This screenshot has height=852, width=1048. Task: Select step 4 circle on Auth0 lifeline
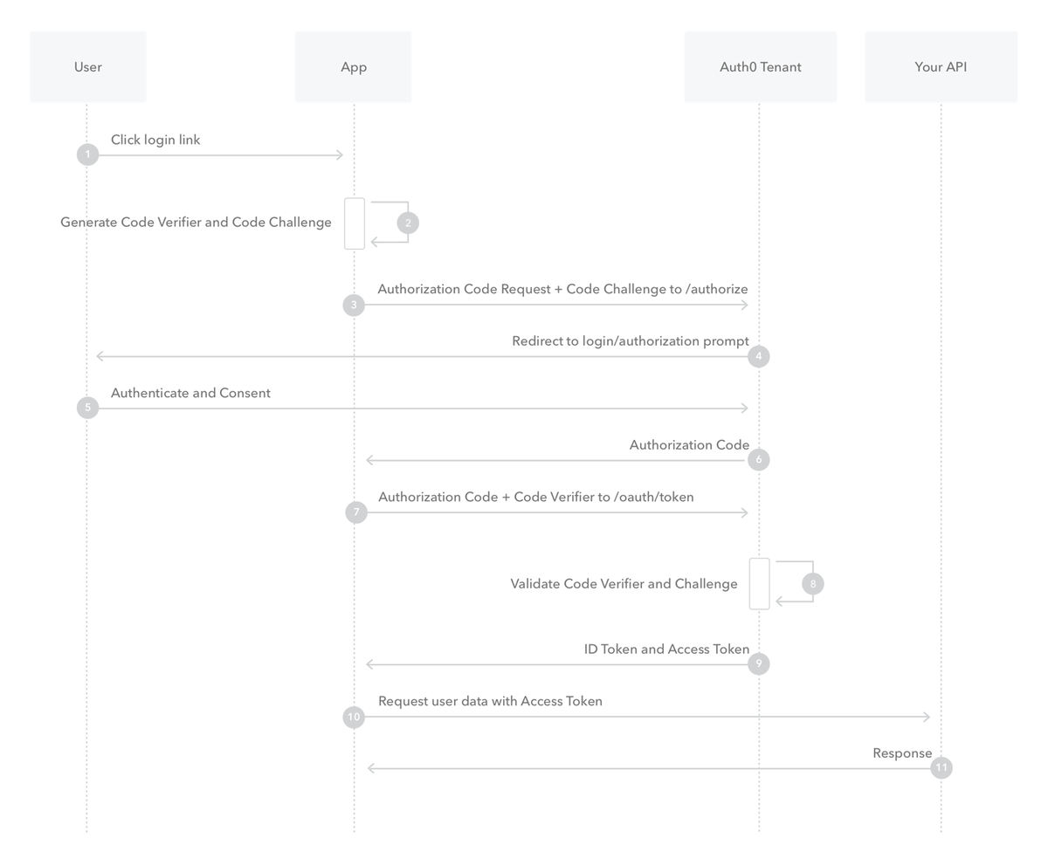(x=759, y=356)
